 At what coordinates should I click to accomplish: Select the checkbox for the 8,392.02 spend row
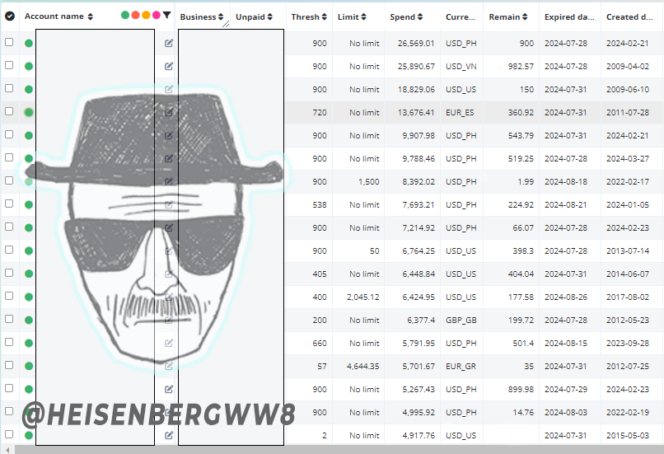tap(9, 180)
